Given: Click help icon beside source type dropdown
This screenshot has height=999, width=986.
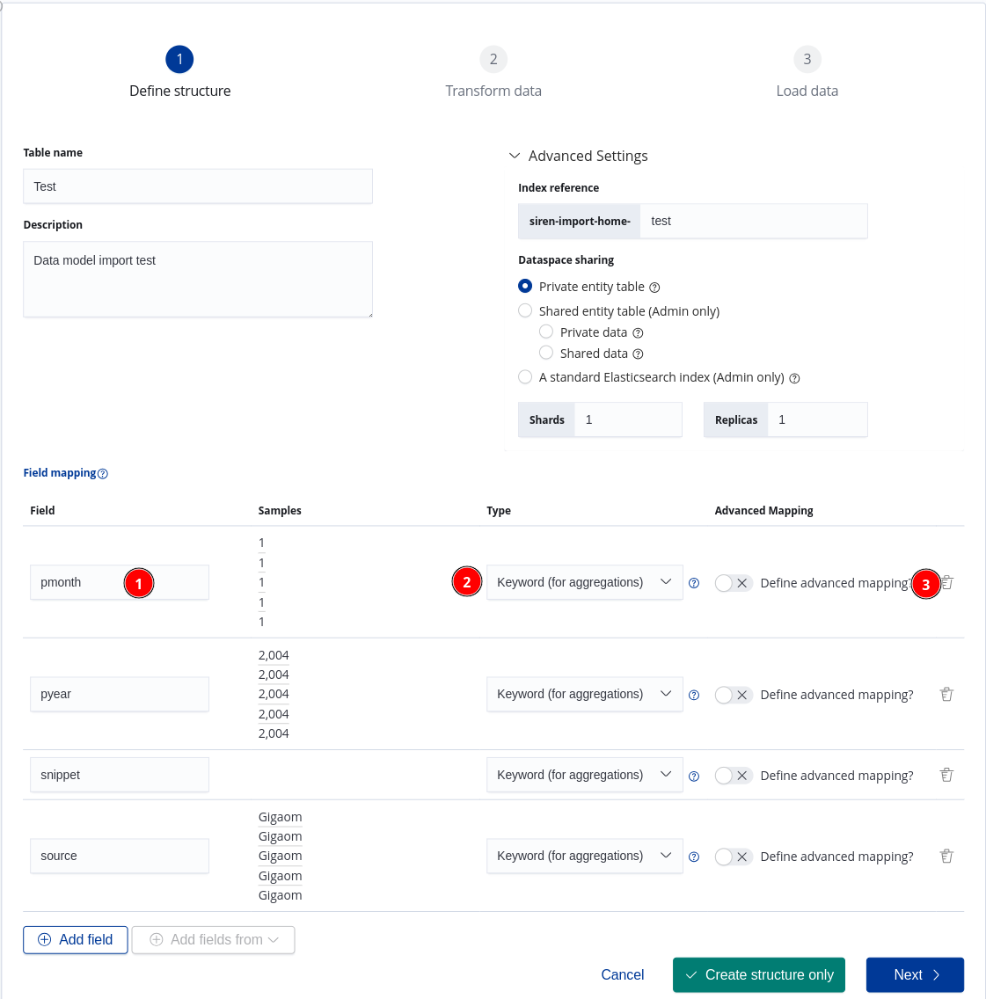Looking at the screenshot, I should coord(694,857).
